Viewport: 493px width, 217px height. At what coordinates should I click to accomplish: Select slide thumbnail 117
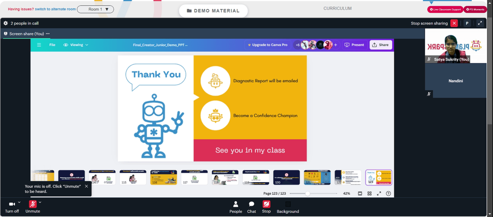194,178
